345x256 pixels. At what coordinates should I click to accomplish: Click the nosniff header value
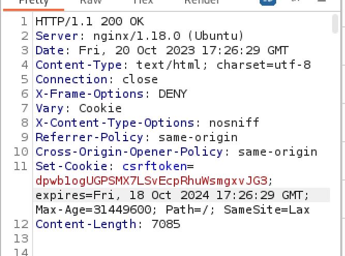pyautogui.click(x=234, y=123)
